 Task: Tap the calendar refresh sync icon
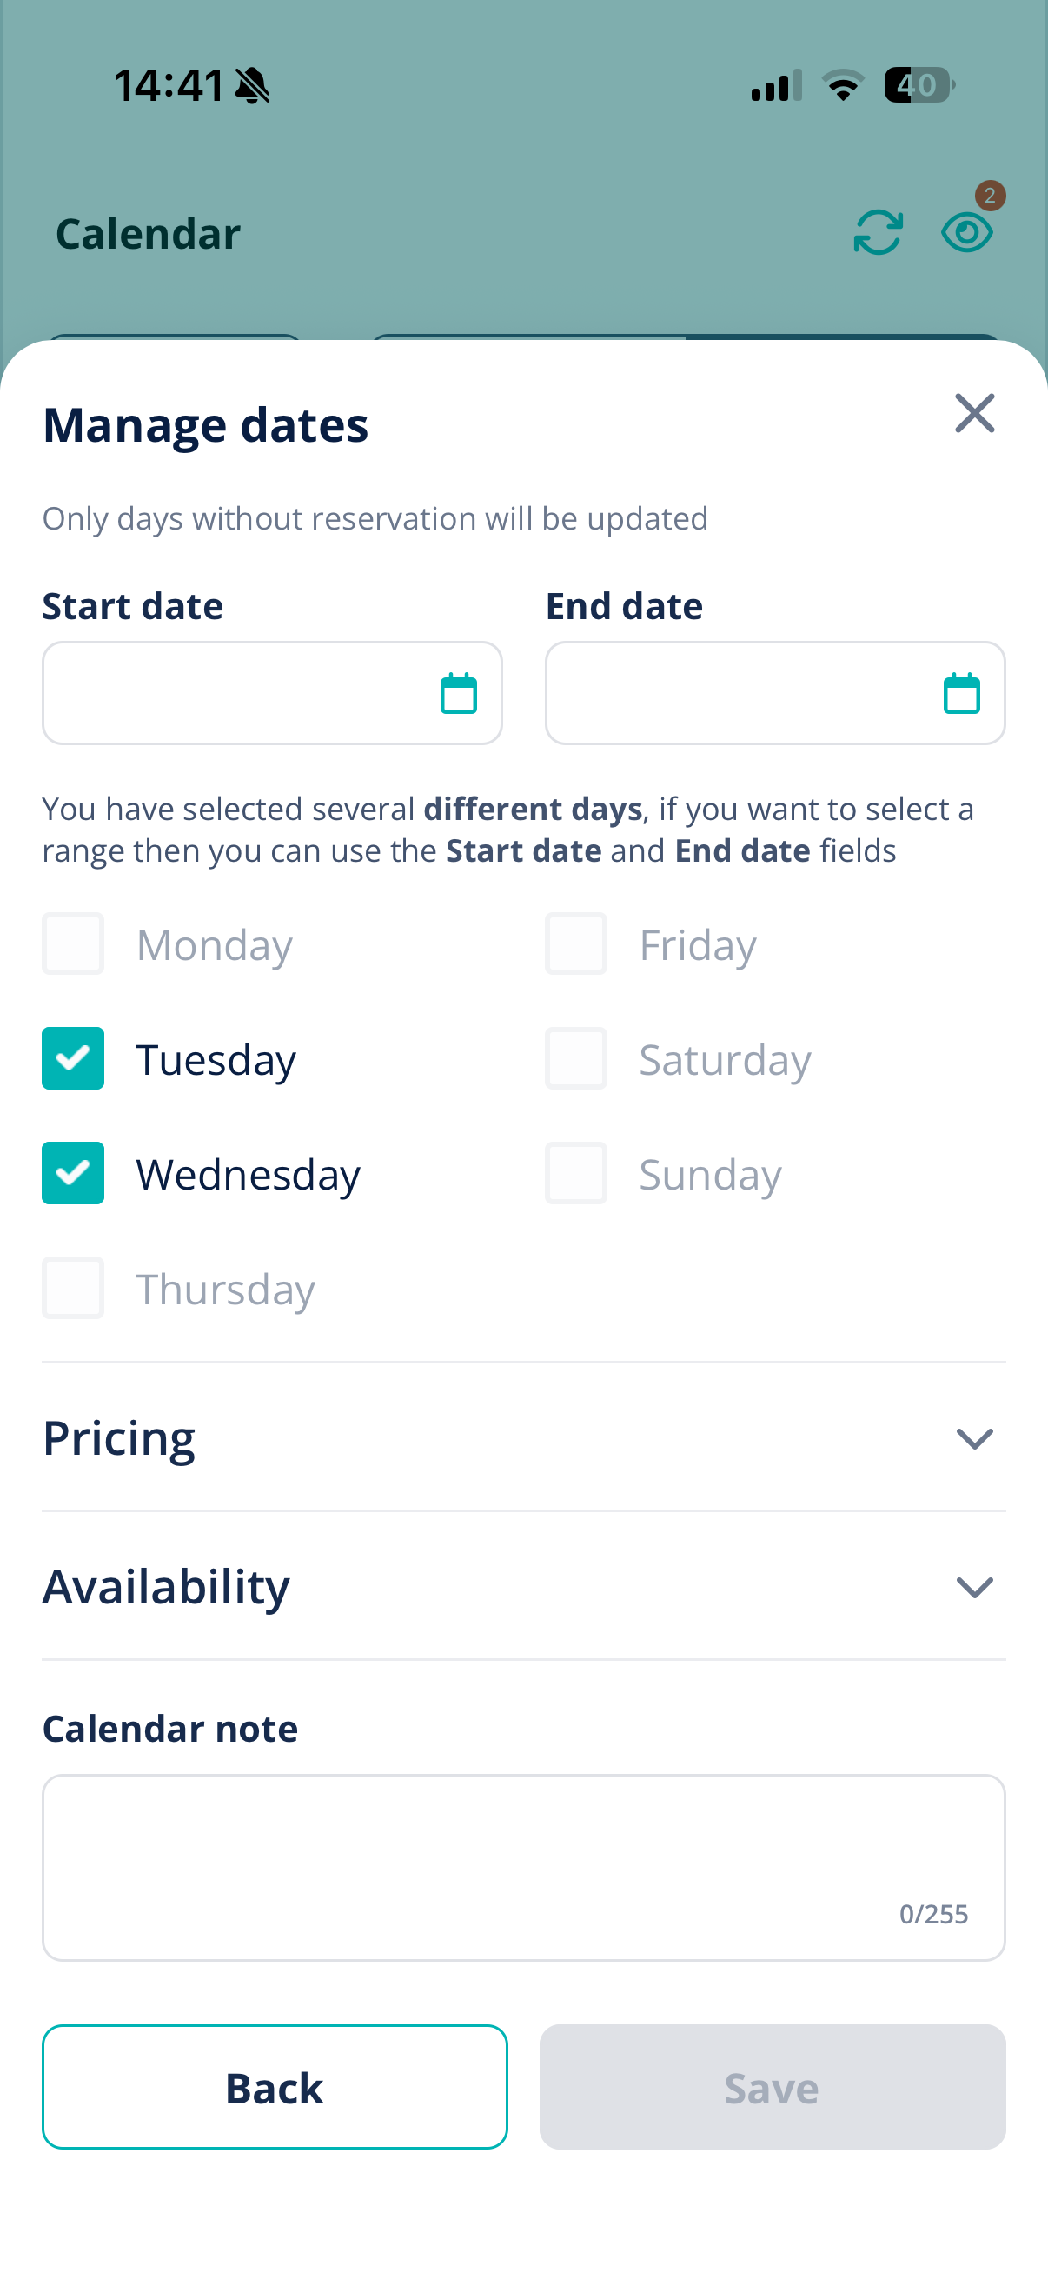pyautogui.click(x=878, y=233)
